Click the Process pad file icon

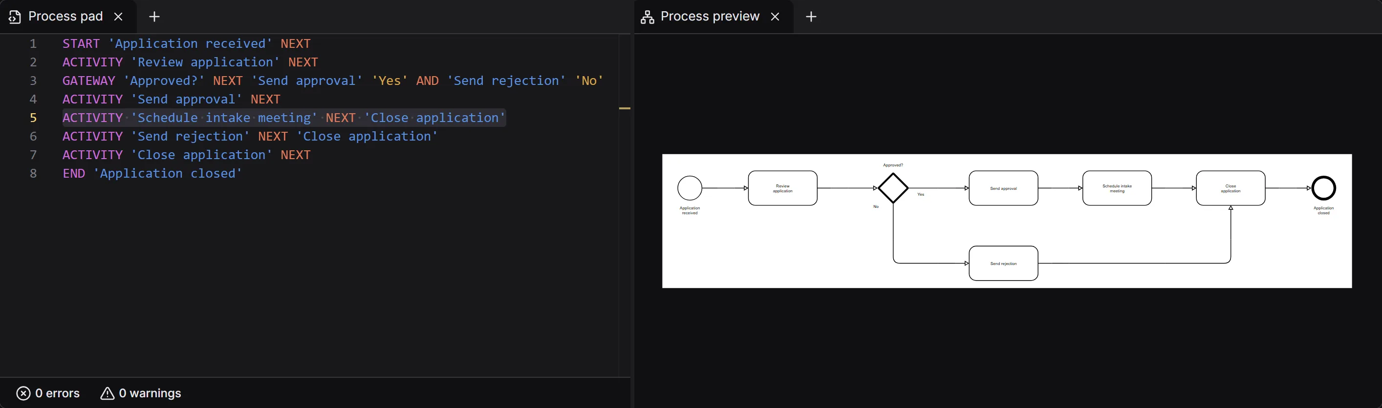15,17
